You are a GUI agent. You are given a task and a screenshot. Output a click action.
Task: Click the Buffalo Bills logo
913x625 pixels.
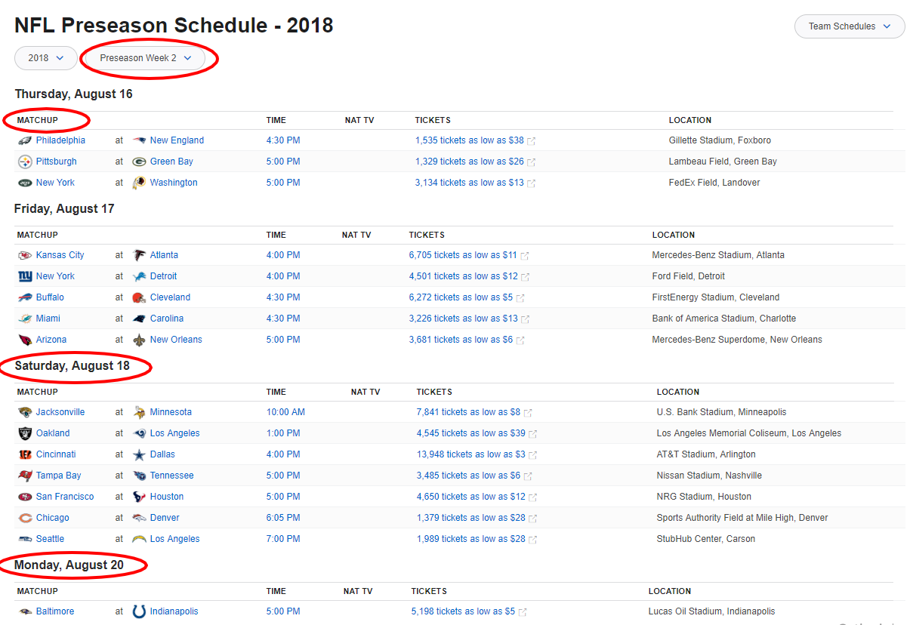click(x=25, y=297)
